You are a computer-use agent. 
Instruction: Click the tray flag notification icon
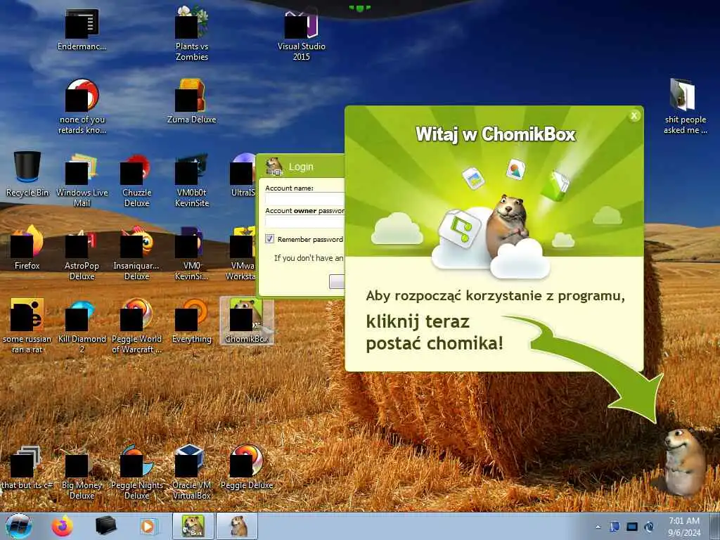615,527
